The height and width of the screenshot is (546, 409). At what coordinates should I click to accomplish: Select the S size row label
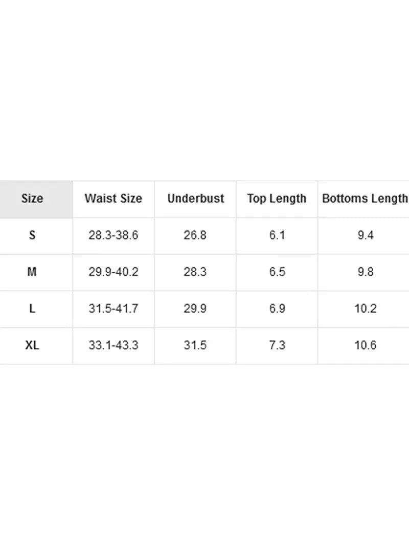(x=32, y=235)
